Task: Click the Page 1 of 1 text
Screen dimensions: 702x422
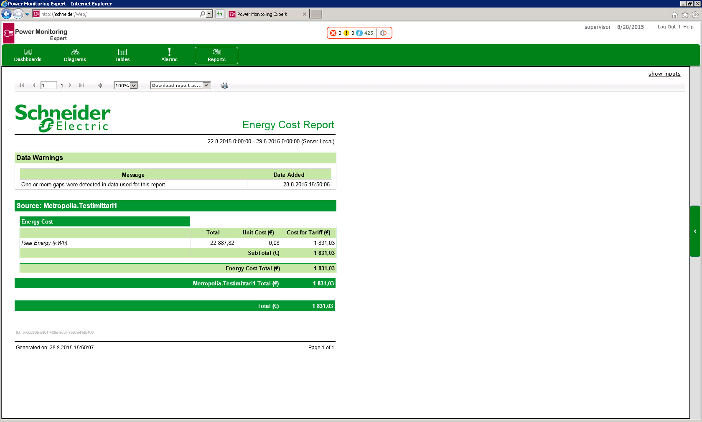Action: [x=321, y=348]
